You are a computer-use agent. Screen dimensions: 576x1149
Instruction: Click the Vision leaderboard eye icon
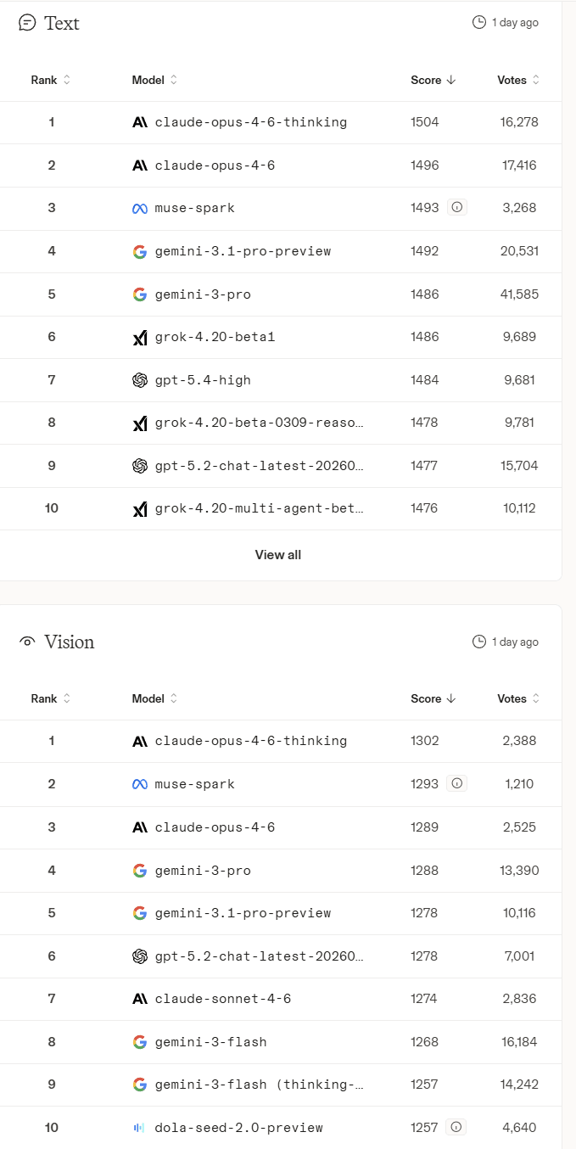coord(27,642)
